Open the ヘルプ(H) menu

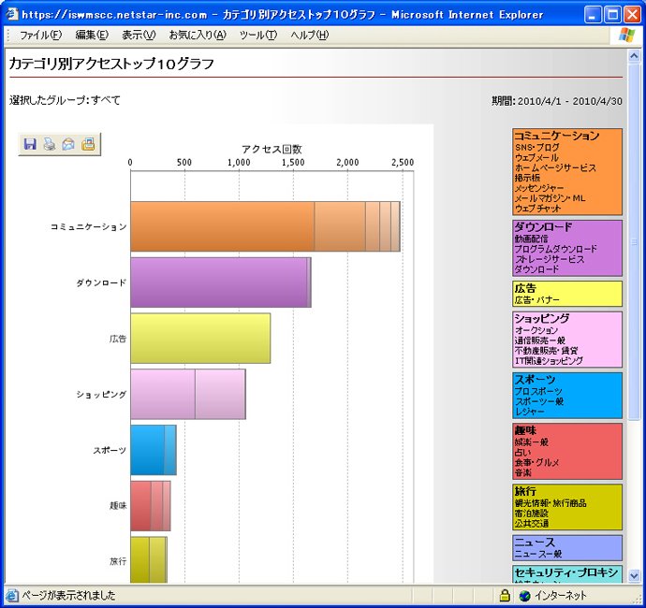click(x=309, y=35)
